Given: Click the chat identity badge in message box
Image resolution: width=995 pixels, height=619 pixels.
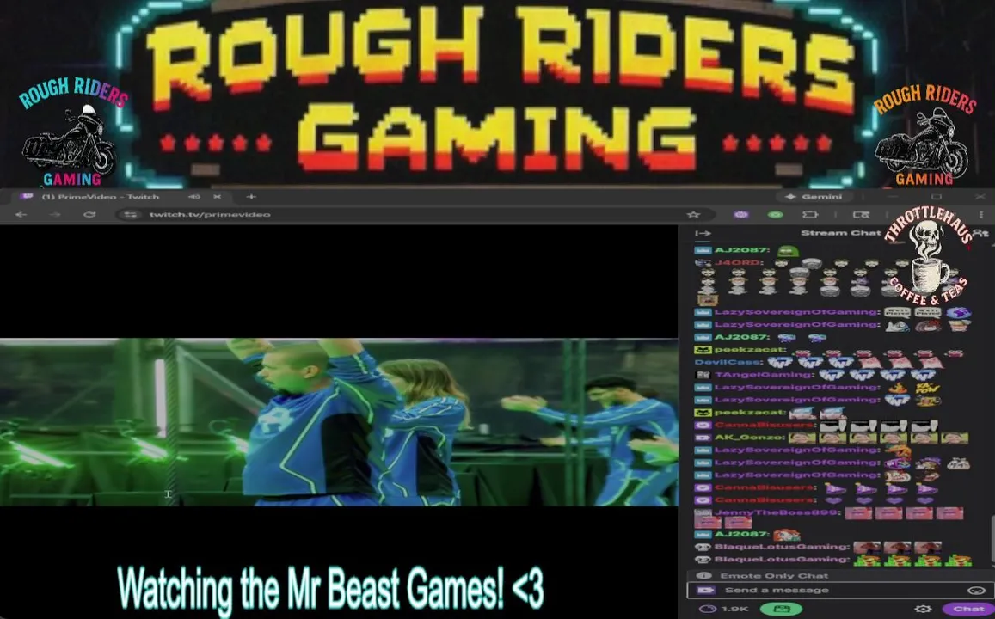Looking at the screenshot, I should tap(705, 591).
